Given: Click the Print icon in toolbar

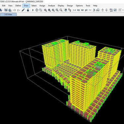Looking at the screenshot, I should tap(10, 10).
